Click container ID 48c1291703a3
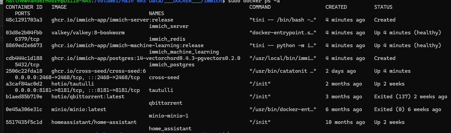The width and height of the screenshot is (451, 133). [x=24, y=20]
